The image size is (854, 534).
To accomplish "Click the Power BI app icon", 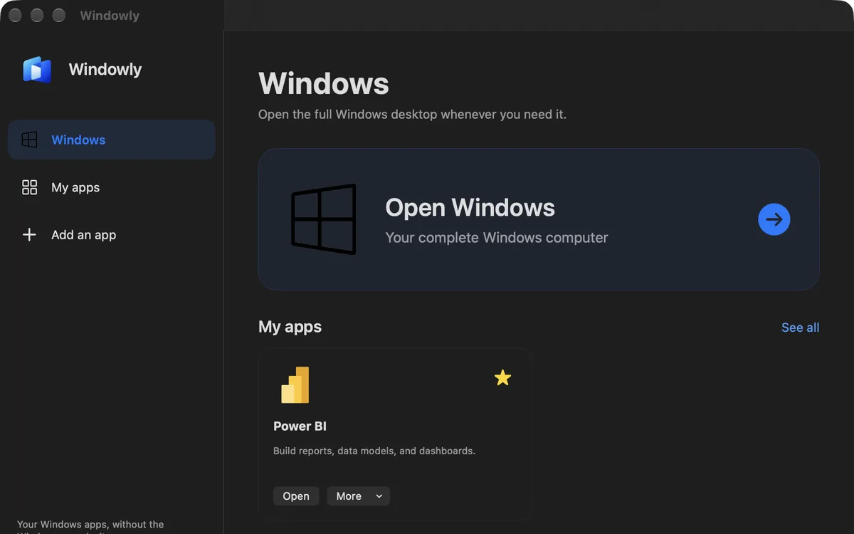I will tap(295, 385).
